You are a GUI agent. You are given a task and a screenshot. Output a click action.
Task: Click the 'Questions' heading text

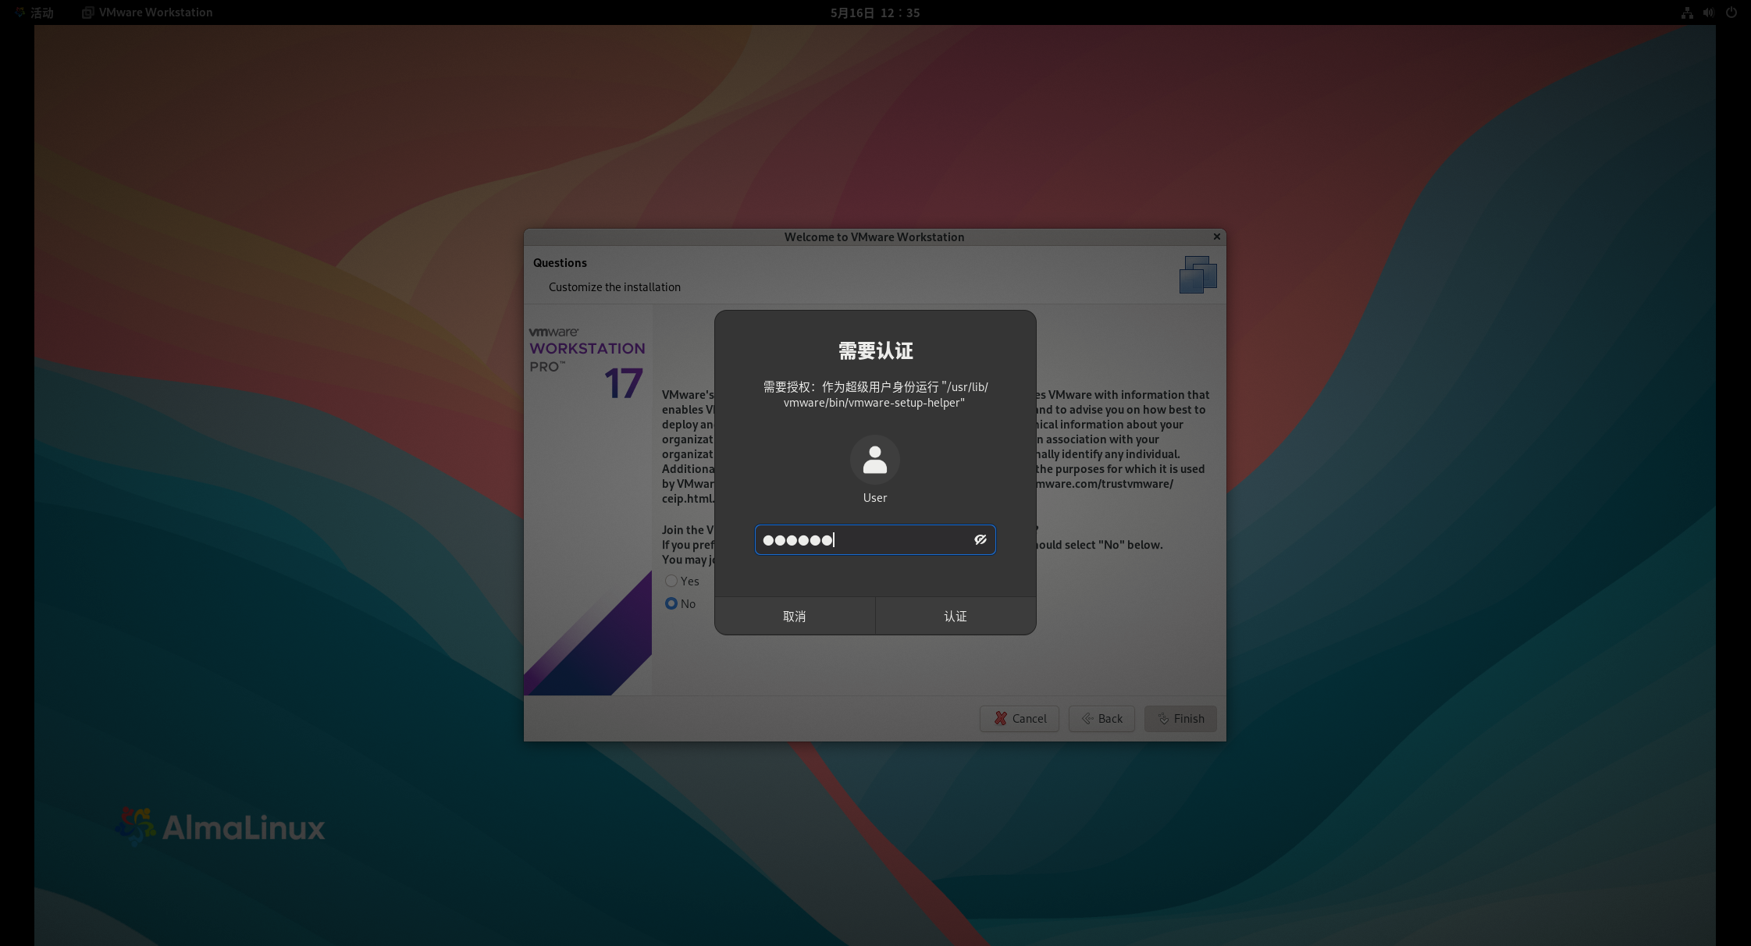pos(560,263)
